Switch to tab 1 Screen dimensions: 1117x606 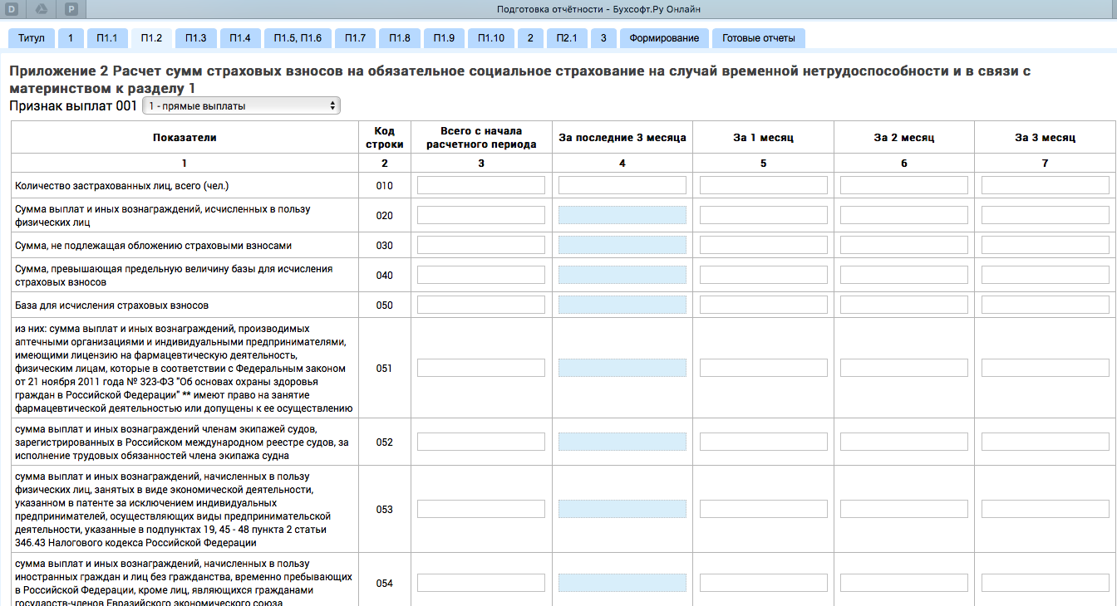coord(71,38)
